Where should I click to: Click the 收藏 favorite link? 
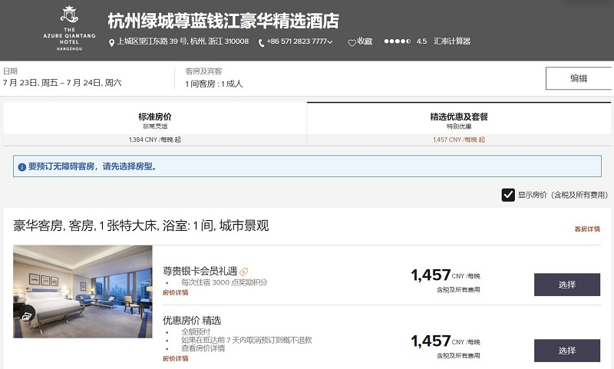click(x=365, y=41)
